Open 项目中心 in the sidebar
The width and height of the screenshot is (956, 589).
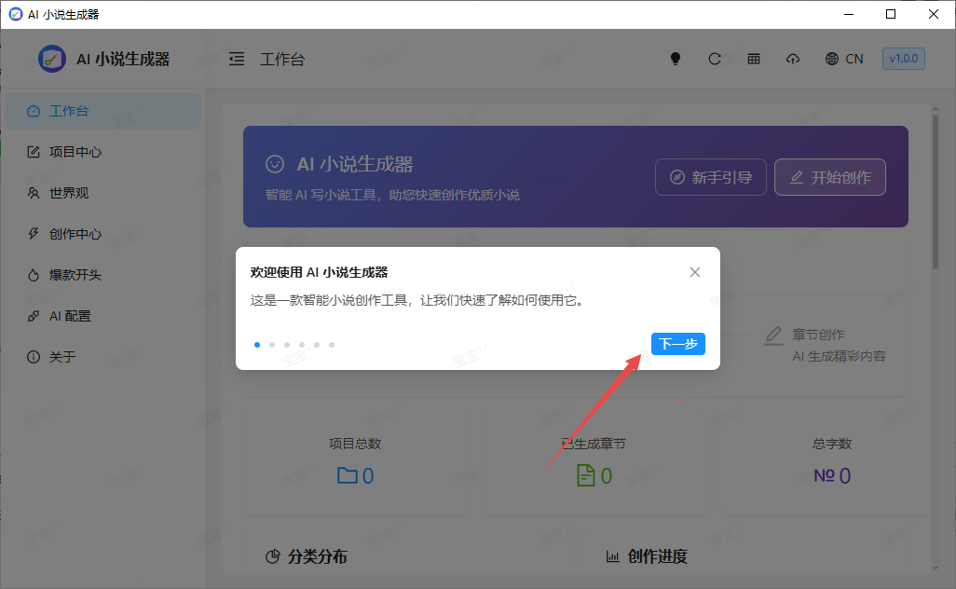tap(75, 152)
